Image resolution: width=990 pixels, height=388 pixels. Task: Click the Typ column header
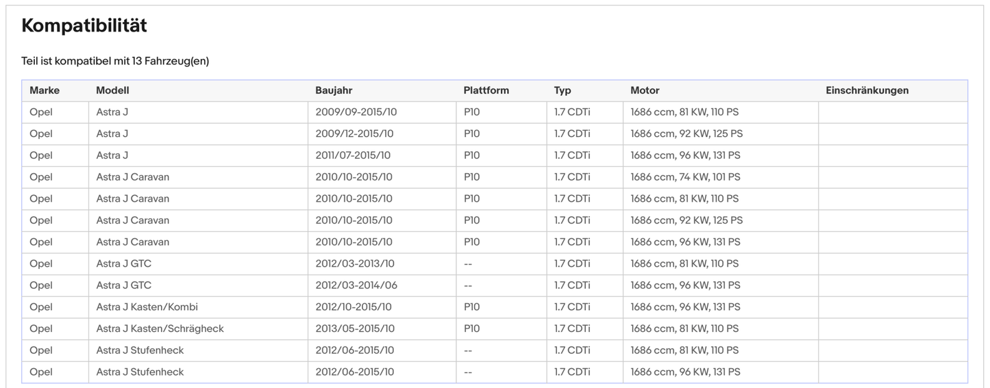562,90
